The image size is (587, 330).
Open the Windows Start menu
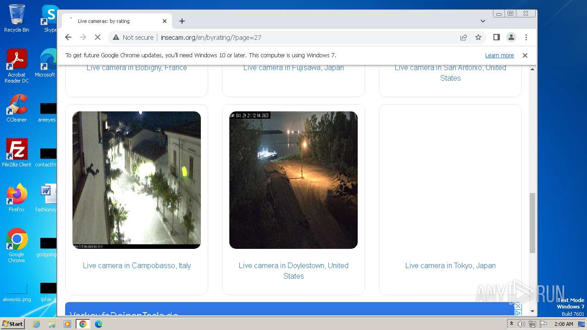click(13, 324)
